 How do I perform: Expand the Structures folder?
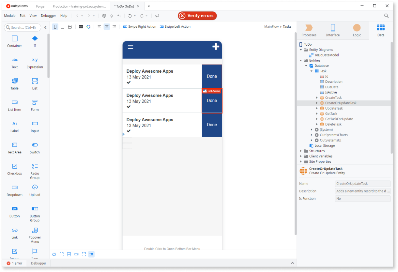pyautogui.click(x=301, y=151)
